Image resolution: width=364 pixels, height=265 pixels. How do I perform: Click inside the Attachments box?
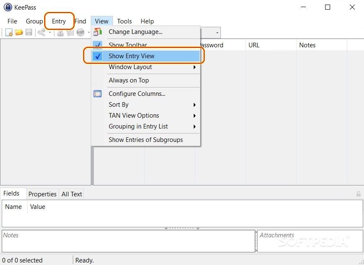(310, 241)
